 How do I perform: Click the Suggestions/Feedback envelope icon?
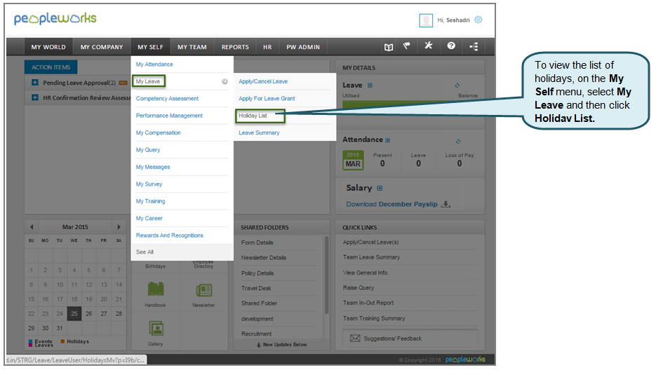click(x=355, y=338)
